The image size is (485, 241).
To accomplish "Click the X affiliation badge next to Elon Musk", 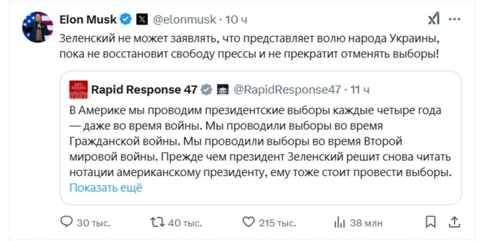I will tap(141, 20).
